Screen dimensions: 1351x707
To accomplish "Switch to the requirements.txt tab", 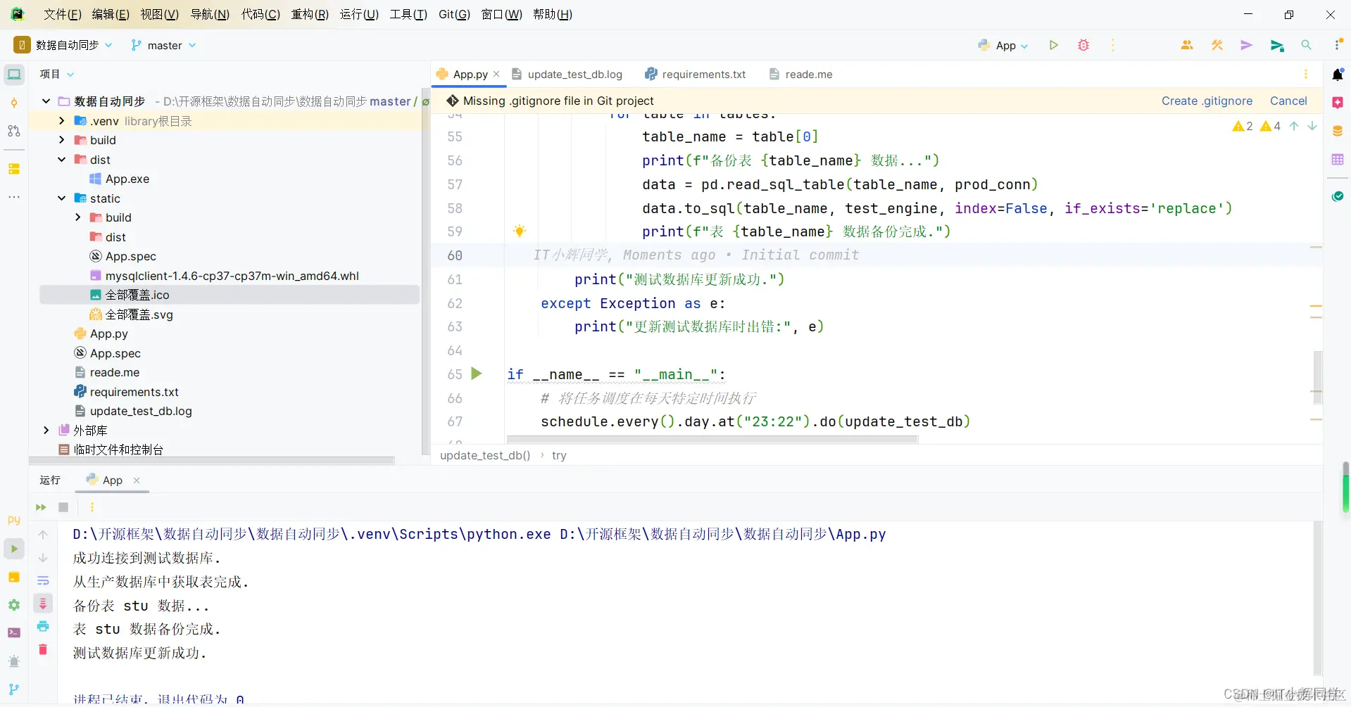I will point(696,74).
